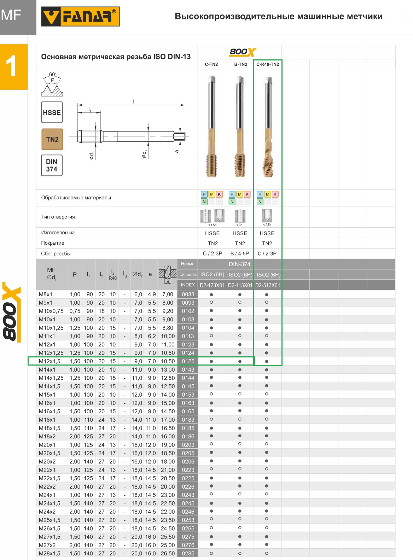Click index number 0083
Viewport: 413px width, 560px height.
tap(188, 294)
